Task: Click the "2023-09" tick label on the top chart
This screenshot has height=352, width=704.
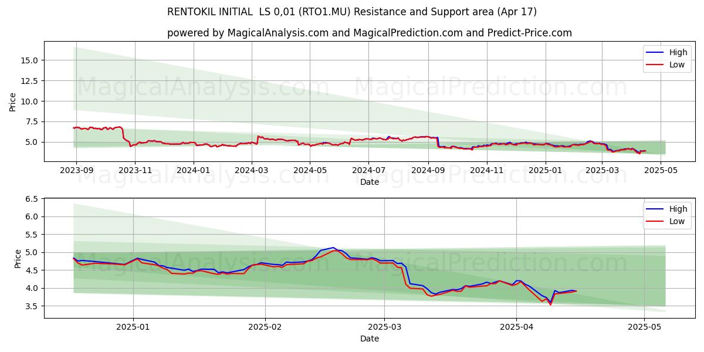Action: pyautogui.click(x=76, y=170)
